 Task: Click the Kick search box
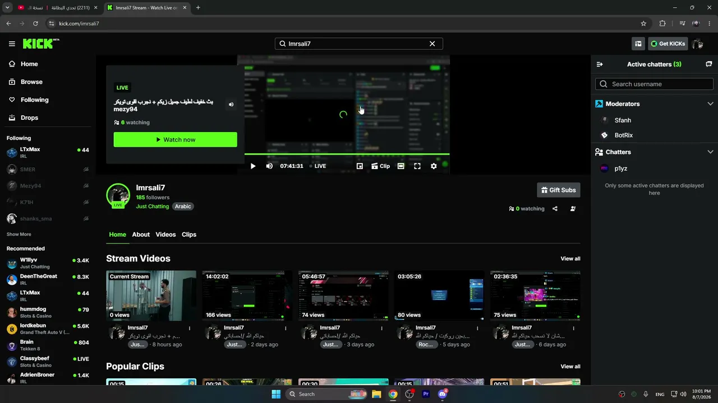coord(359,44)
